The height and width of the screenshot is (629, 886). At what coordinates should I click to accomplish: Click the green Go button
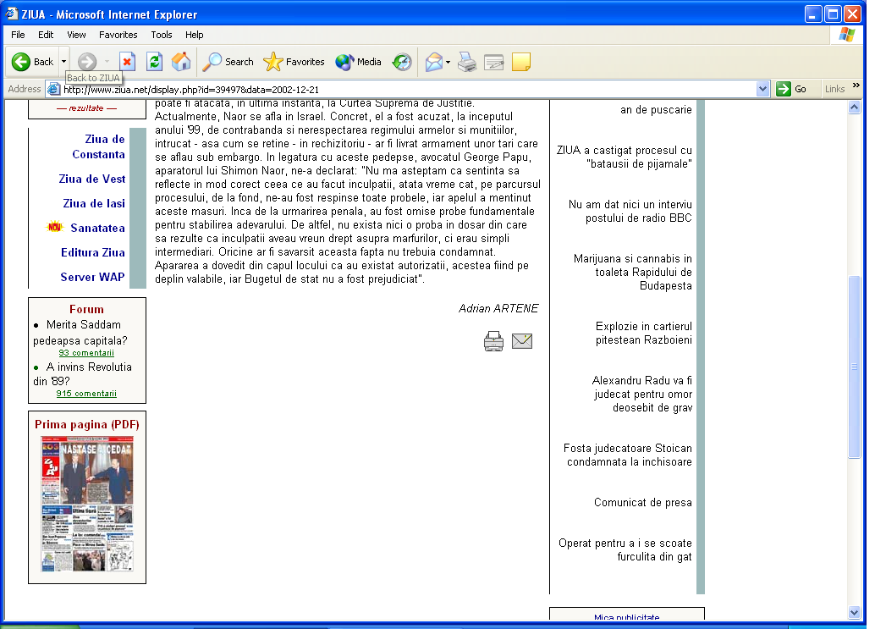coord(791,89)
